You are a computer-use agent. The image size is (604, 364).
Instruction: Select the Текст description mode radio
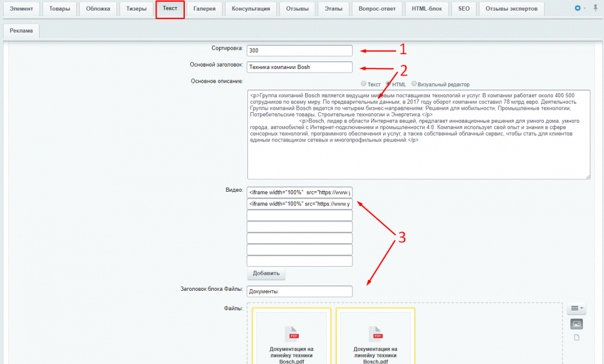(364, 84)
